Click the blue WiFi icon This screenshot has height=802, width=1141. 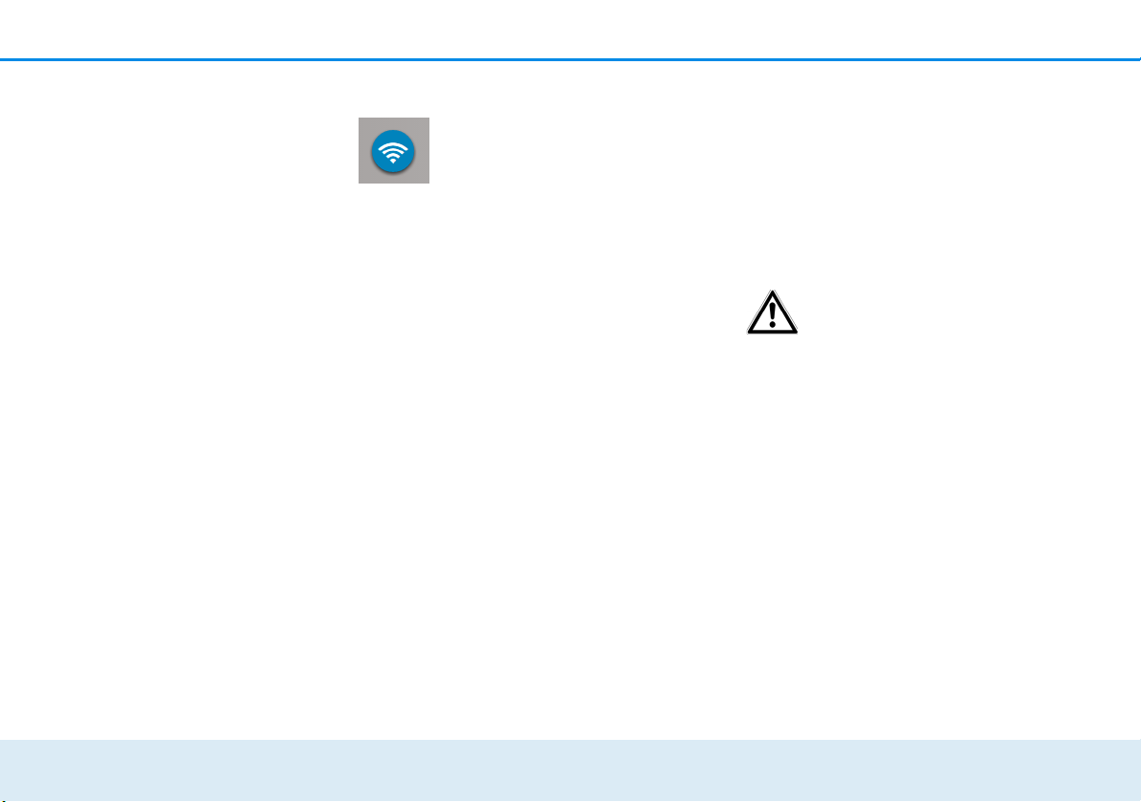[393, 151]
